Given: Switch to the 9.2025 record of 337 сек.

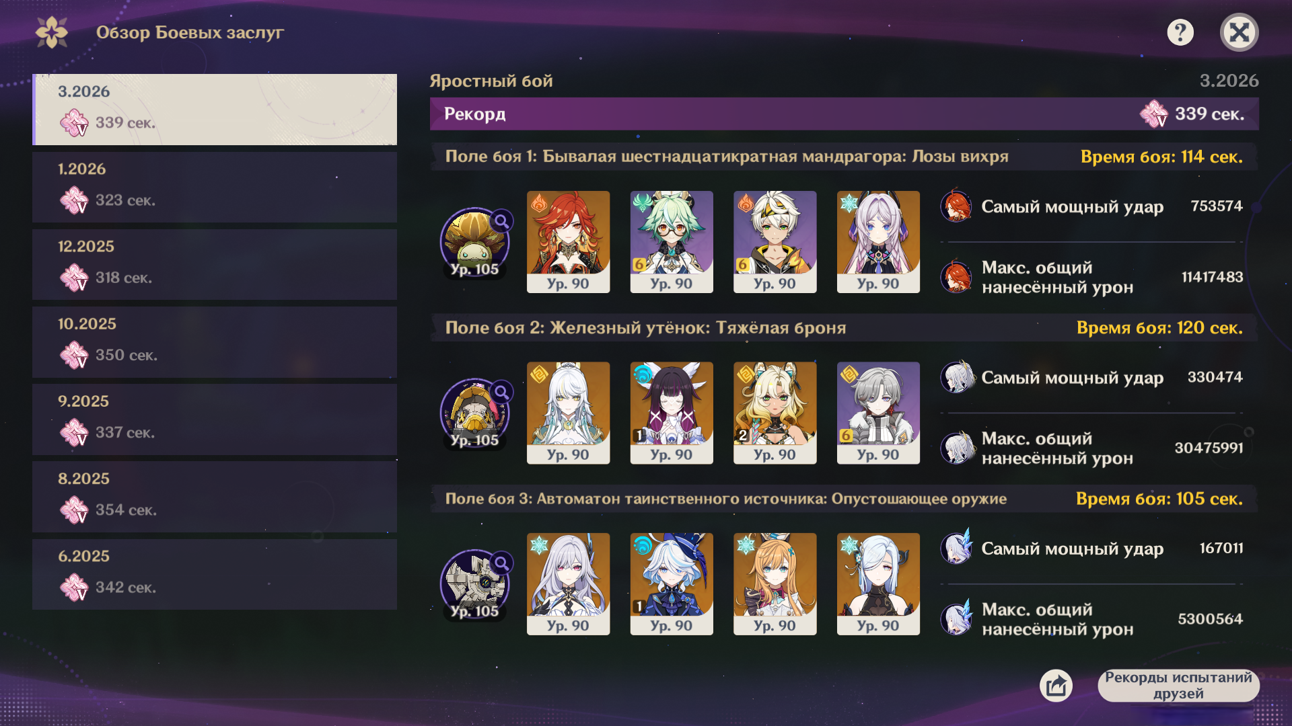Looking at the screenshot, I should (x=215, y=419).
